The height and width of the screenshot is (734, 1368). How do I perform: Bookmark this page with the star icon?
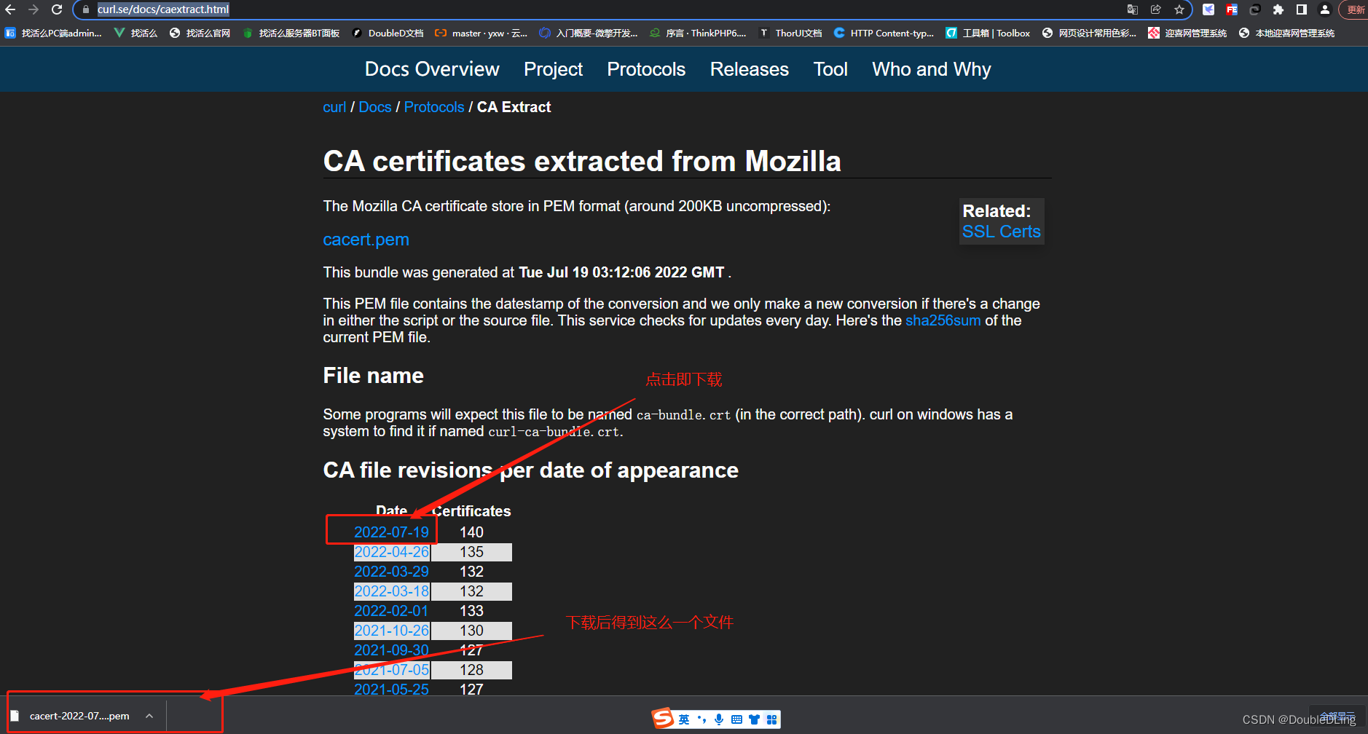(x=1179, y=9)
